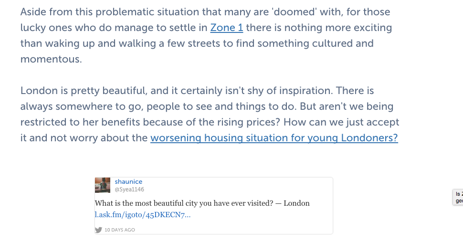The height and width of the screenshot is (242, 463).
Task: Click the Twitter bird icon in tweet card
Action: [98, 230]
